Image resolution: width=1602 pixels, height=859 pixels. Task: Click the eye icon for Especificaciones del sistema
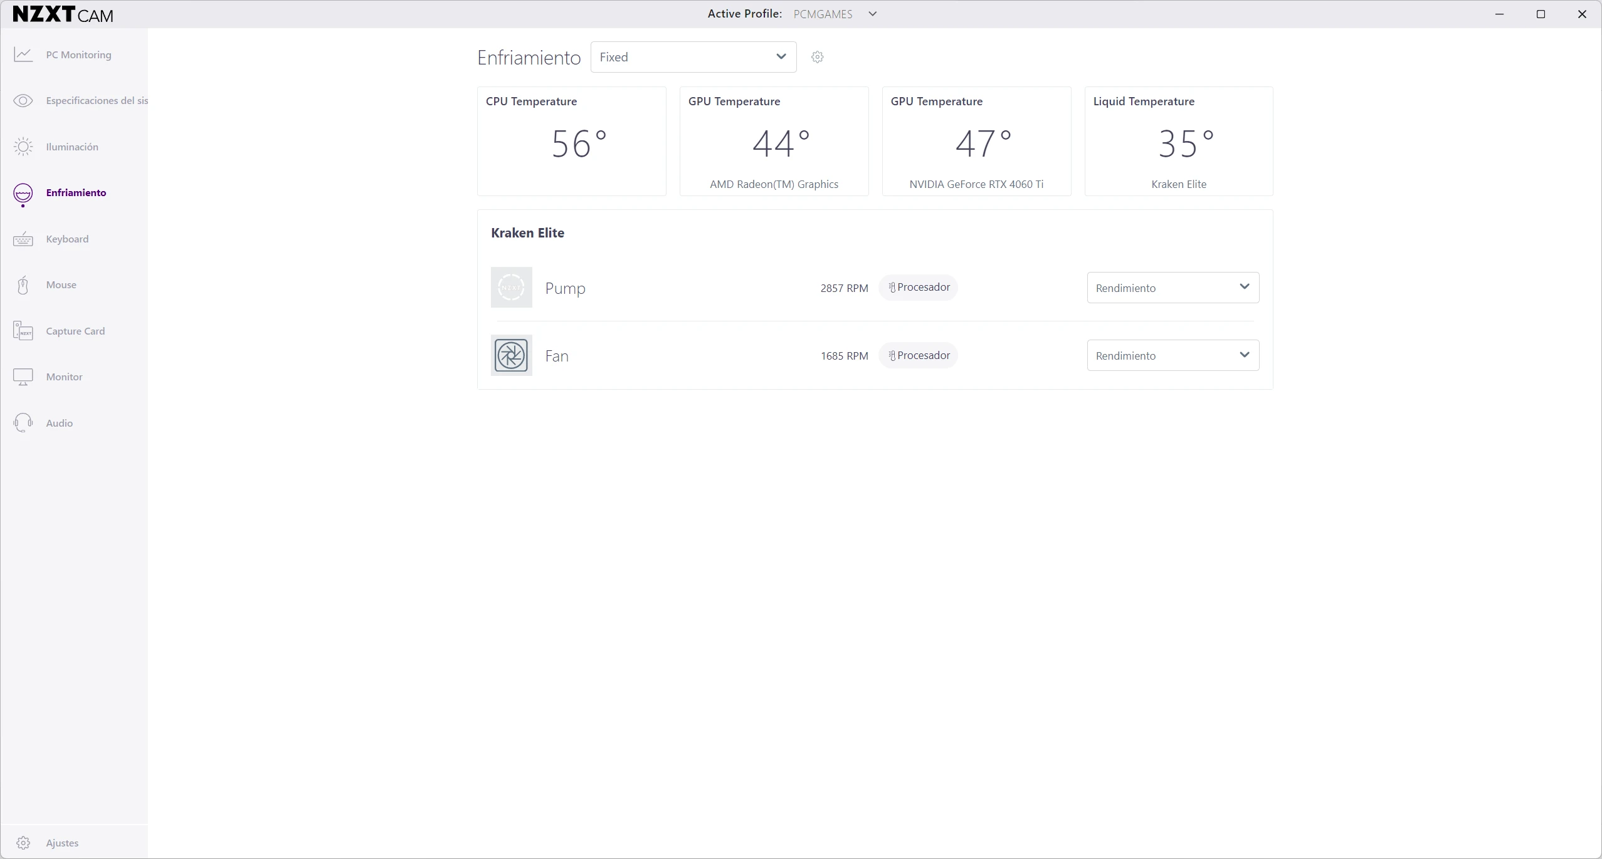(x=23, y=101)
